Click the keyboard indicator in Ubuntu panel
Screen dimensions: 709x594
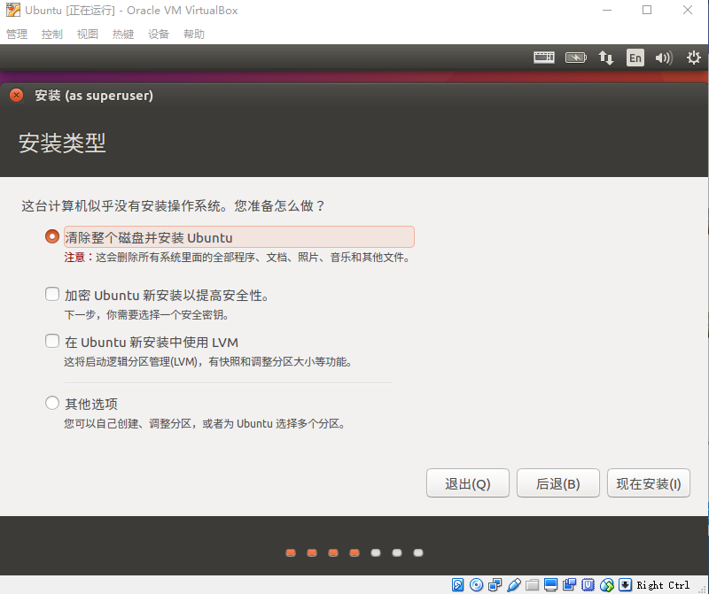point(543,58)
